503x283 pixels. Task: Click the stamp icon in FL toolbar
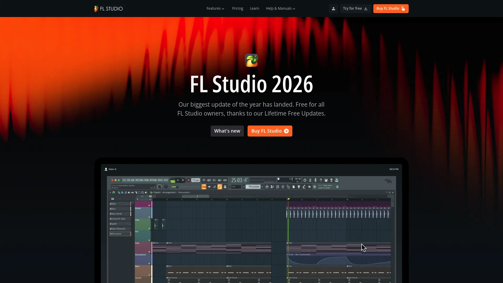(225, 187)
